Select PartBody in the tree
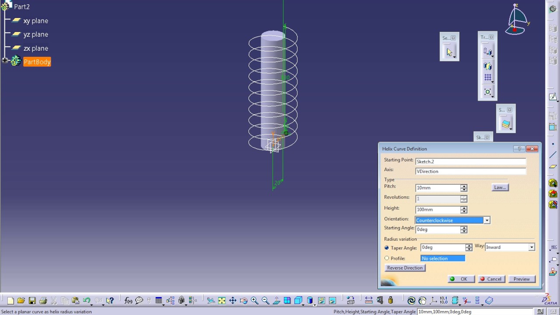The width and height of the screenshot is (560, 315). (37, 62)
